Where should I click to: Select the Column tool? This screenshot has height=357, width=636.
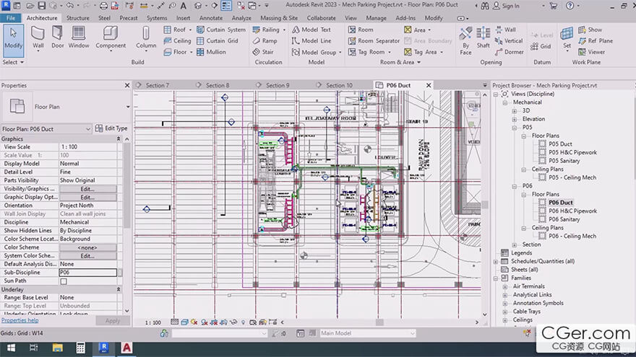tap(146, 38)
